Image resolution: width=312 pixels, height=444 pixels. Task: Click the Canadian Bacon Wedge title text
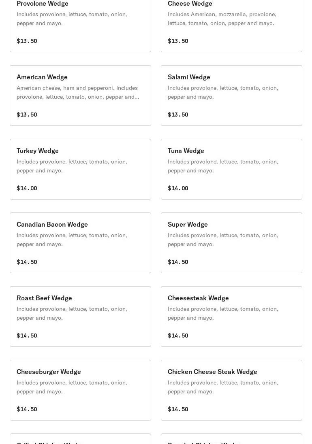tap(52, 224)
